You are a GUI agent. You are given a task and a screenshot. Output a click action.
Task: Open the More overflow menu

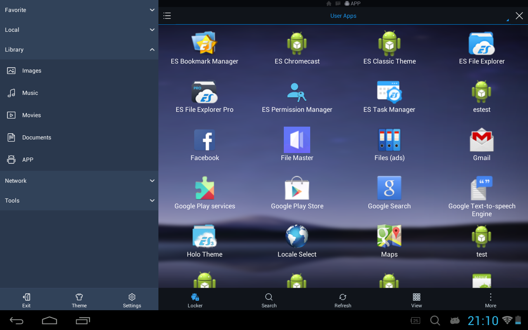click(x=490, y=300)
